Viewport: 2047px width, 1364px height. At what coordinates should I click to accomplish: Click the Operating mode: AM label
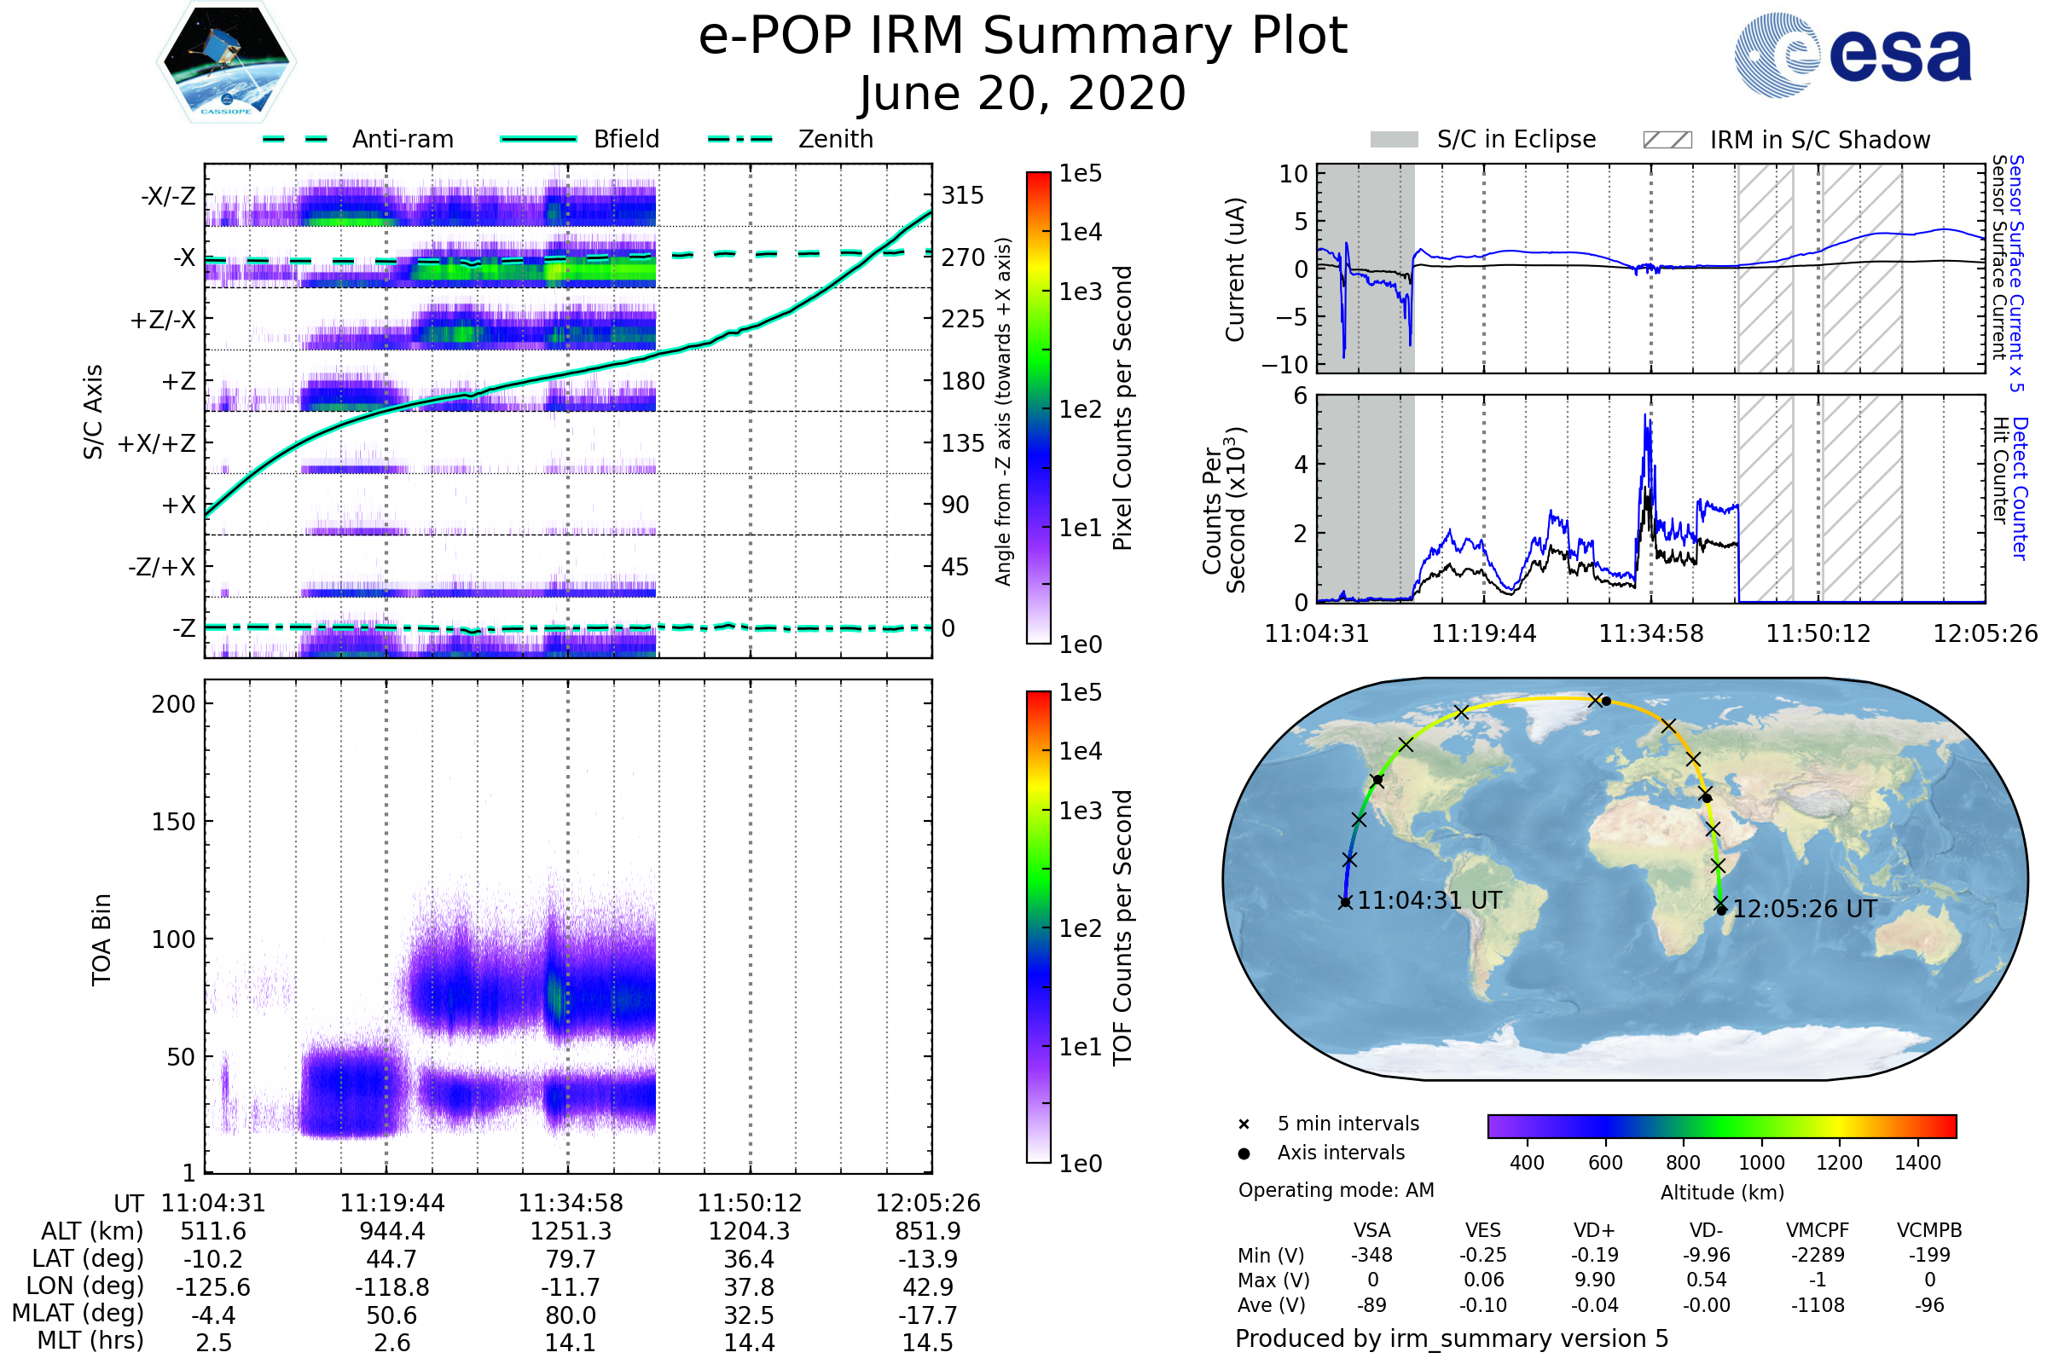(x=1336, y=1190)
